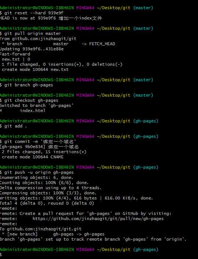Click the 'Fast-forward' output line
The height and width of the screenshot is (259, 198).
tap(15, 54)
